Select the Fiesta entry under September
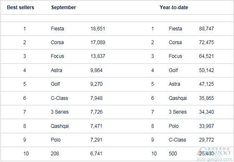The height and width of the screenshot is (162, 234). point(57,29)
